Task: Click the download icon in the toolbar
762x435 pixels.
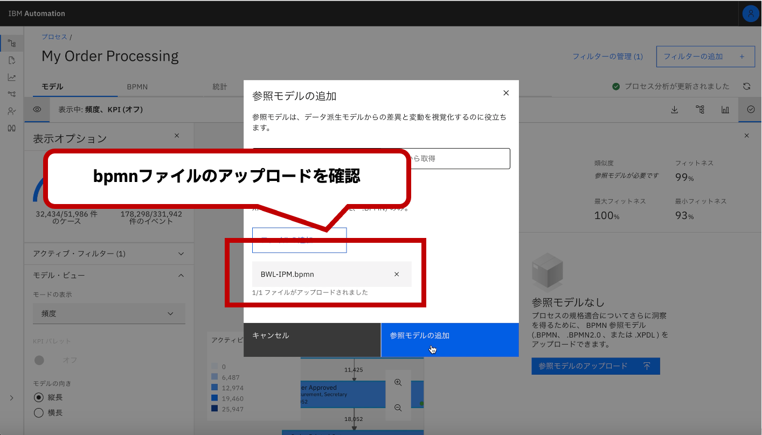Action: pyautogui.click(x=674, y=109)
